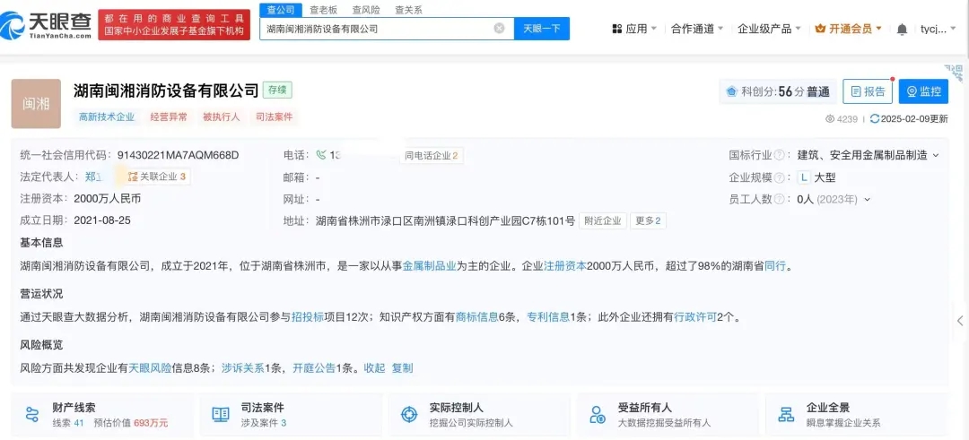
Task: Open the 招投标 link
Action: click(x=307, y=317)
